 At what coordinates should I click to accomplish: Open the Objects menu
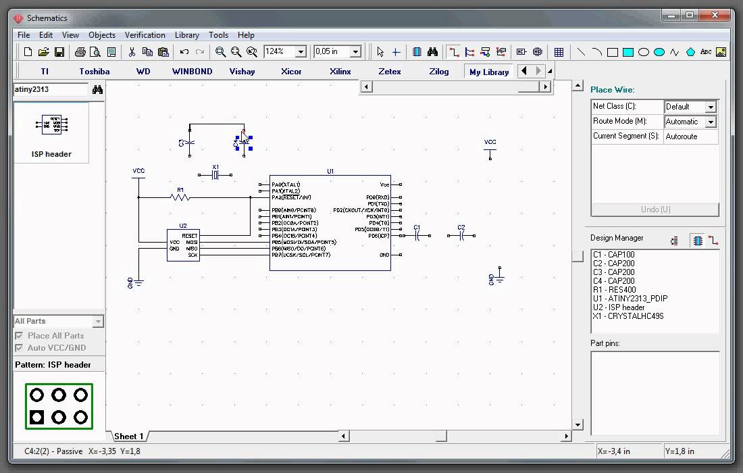[102, 35]
